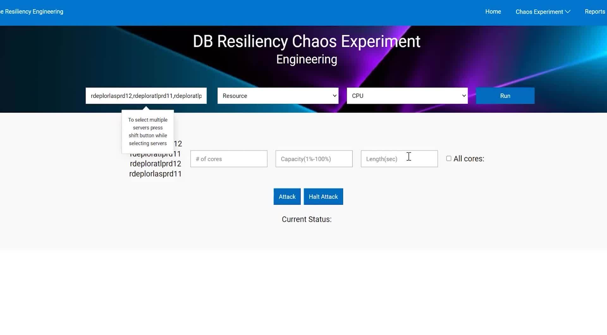The height and width of the screenshot is (335, 607).
Task: Select server rdeploratlprd12 from the list
Action: coord(155,164)
